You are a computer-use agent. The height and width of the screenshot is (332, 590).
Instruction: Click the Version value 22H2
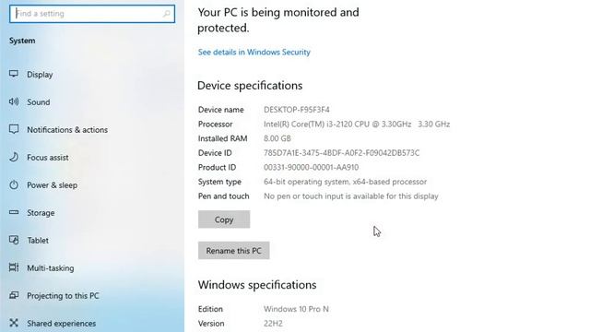[273, 324]
